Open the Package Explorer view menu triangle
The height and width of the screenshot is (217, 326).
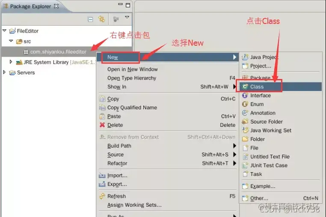click(x=127, y=17)
